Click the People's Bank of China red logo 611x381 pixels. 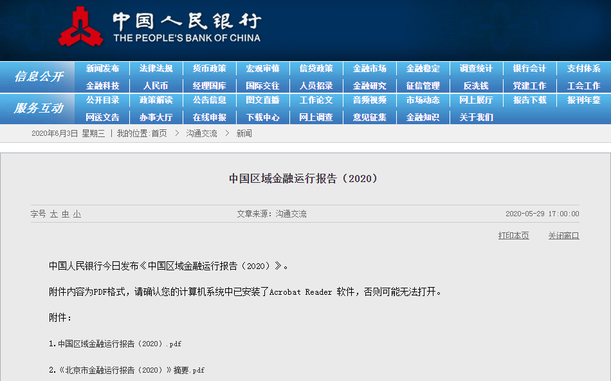coord(80,26)
